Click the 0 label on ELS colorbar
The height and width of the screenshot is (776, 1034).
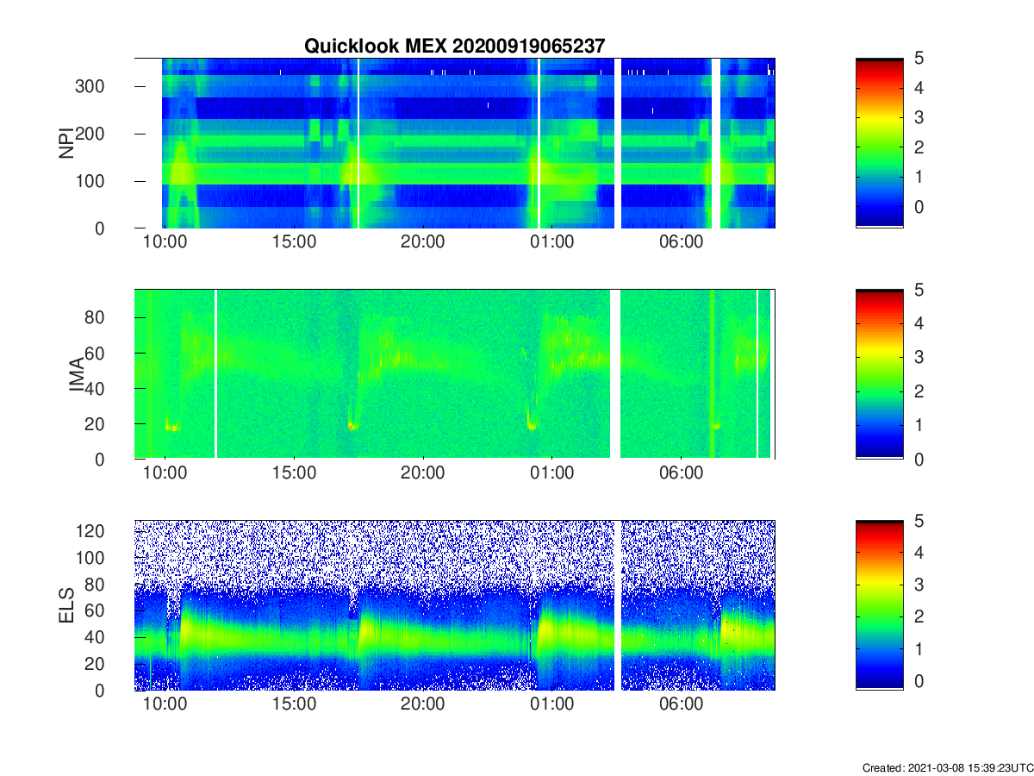point(919,680)
